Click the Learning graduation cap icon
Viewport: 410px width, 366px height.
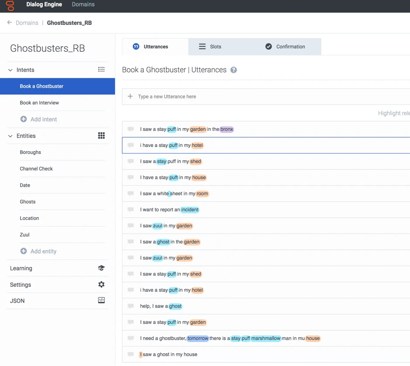click(x=101, y=268)
